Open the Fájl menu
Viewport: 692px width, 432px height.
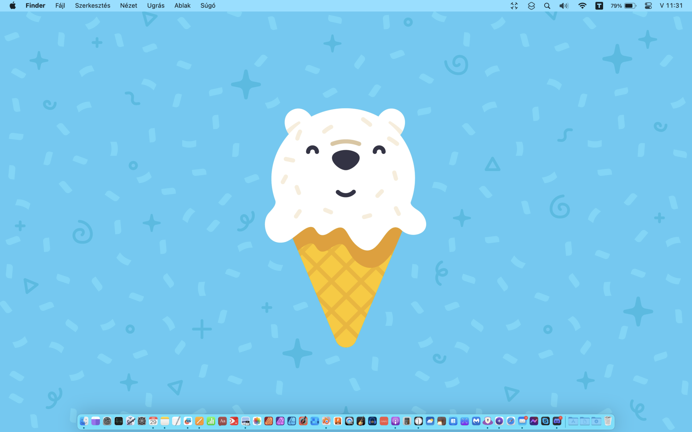coord(60,6)
